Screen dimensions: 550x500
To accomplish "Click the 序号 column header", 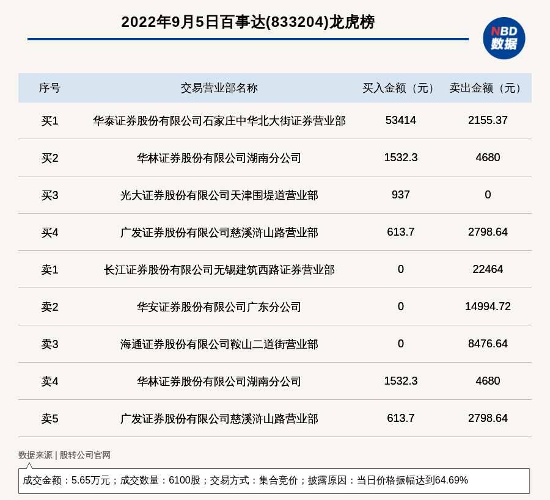I will (50, 88).
